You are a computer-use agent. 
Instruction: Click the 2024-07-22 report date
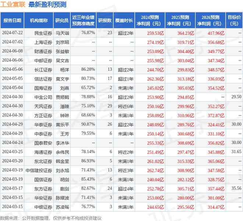[13, 33]
